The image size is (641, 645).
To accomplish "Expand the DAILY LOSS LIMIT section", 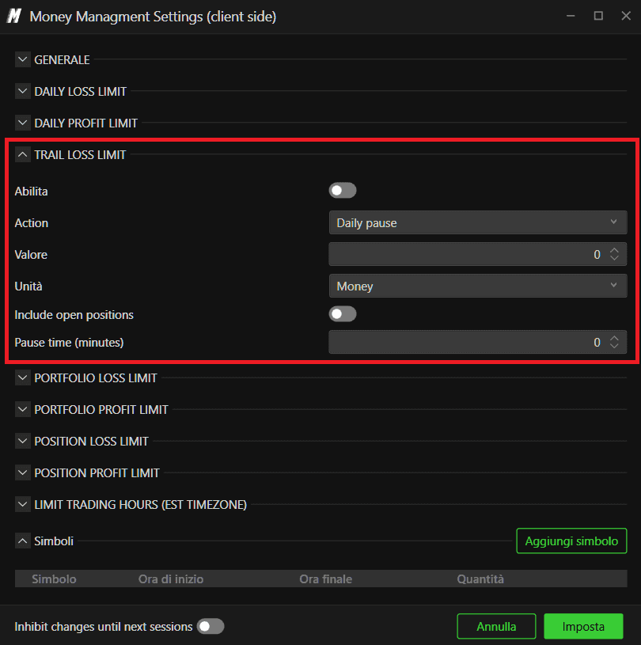I will [23, 91].
